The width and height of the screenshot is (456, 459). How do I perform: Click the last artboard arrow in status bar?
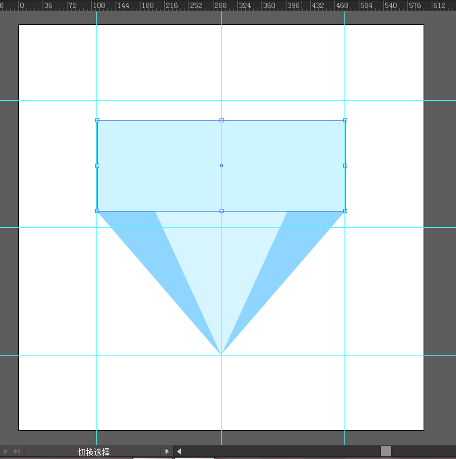pos(17,451)
